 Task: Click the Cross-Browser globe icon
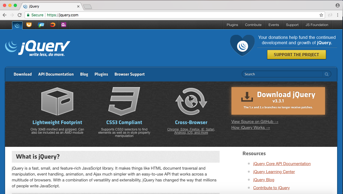tap(191, 101)
